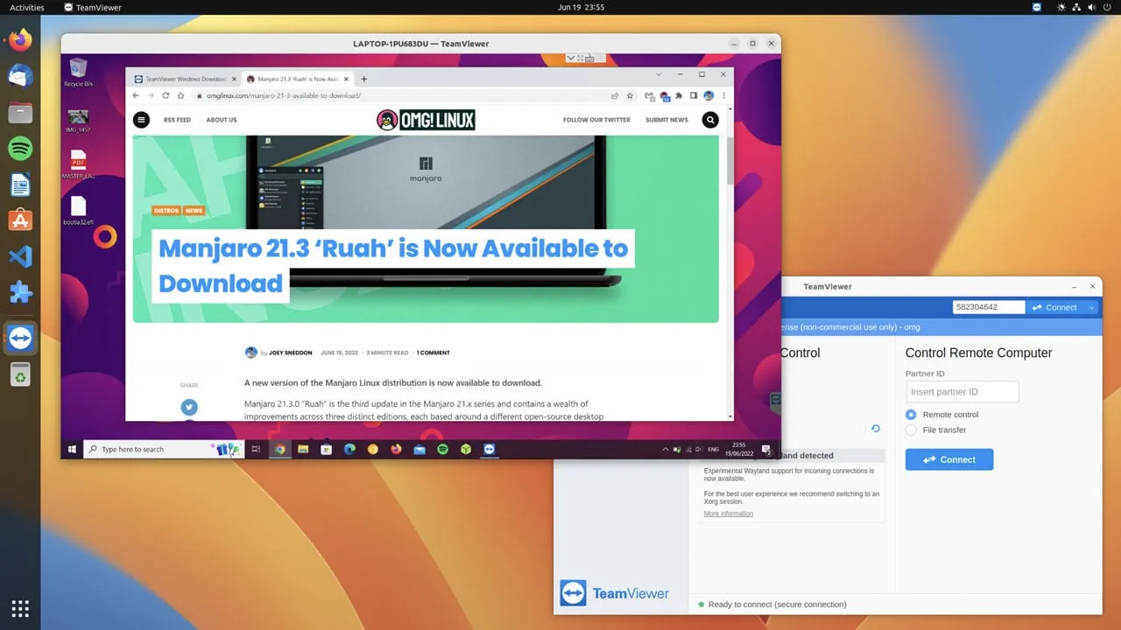This screenshot has width=1121, height=630.
Task: Switch to File transfer mode
Action: (911, 430)
